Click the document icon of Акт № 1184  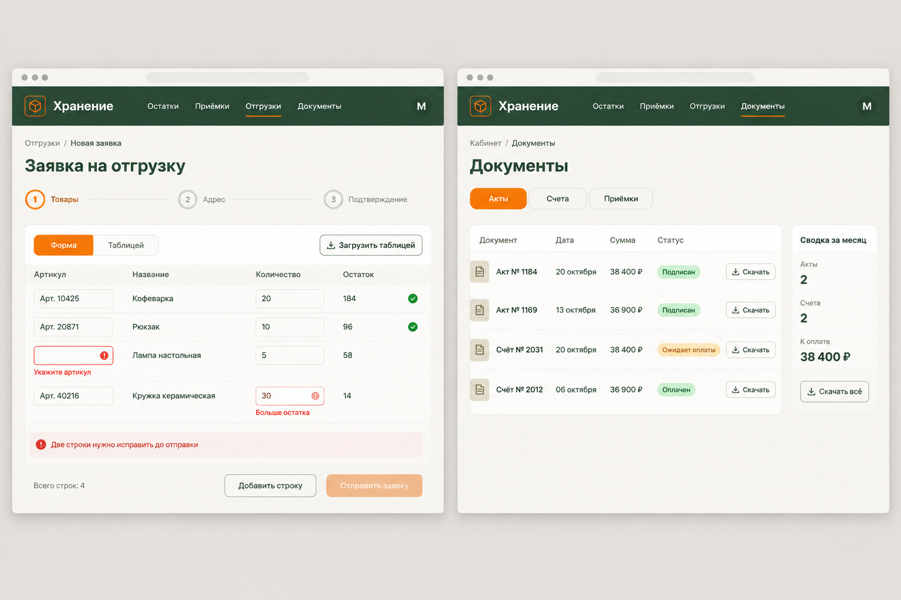479,272
